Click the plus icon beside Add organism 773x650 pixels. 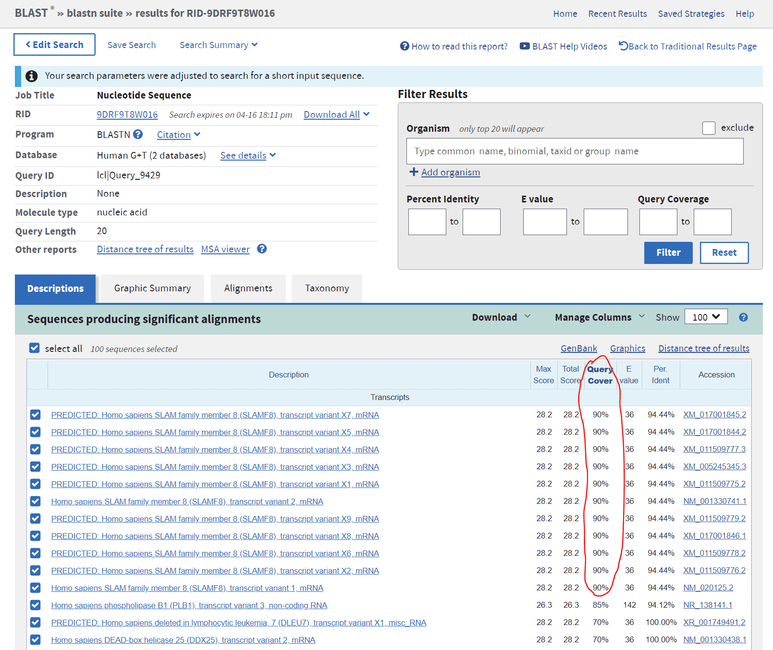[414, 172]
